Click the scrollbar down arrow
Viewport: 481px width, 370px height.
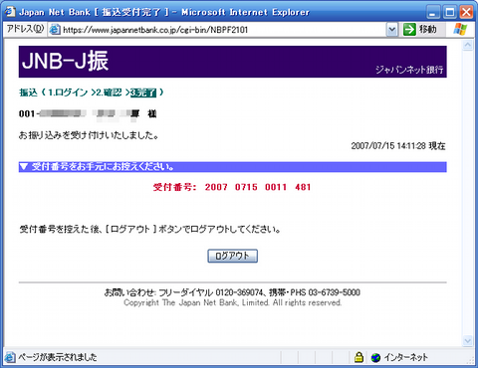pyautogui.click(x=468, y=340)
